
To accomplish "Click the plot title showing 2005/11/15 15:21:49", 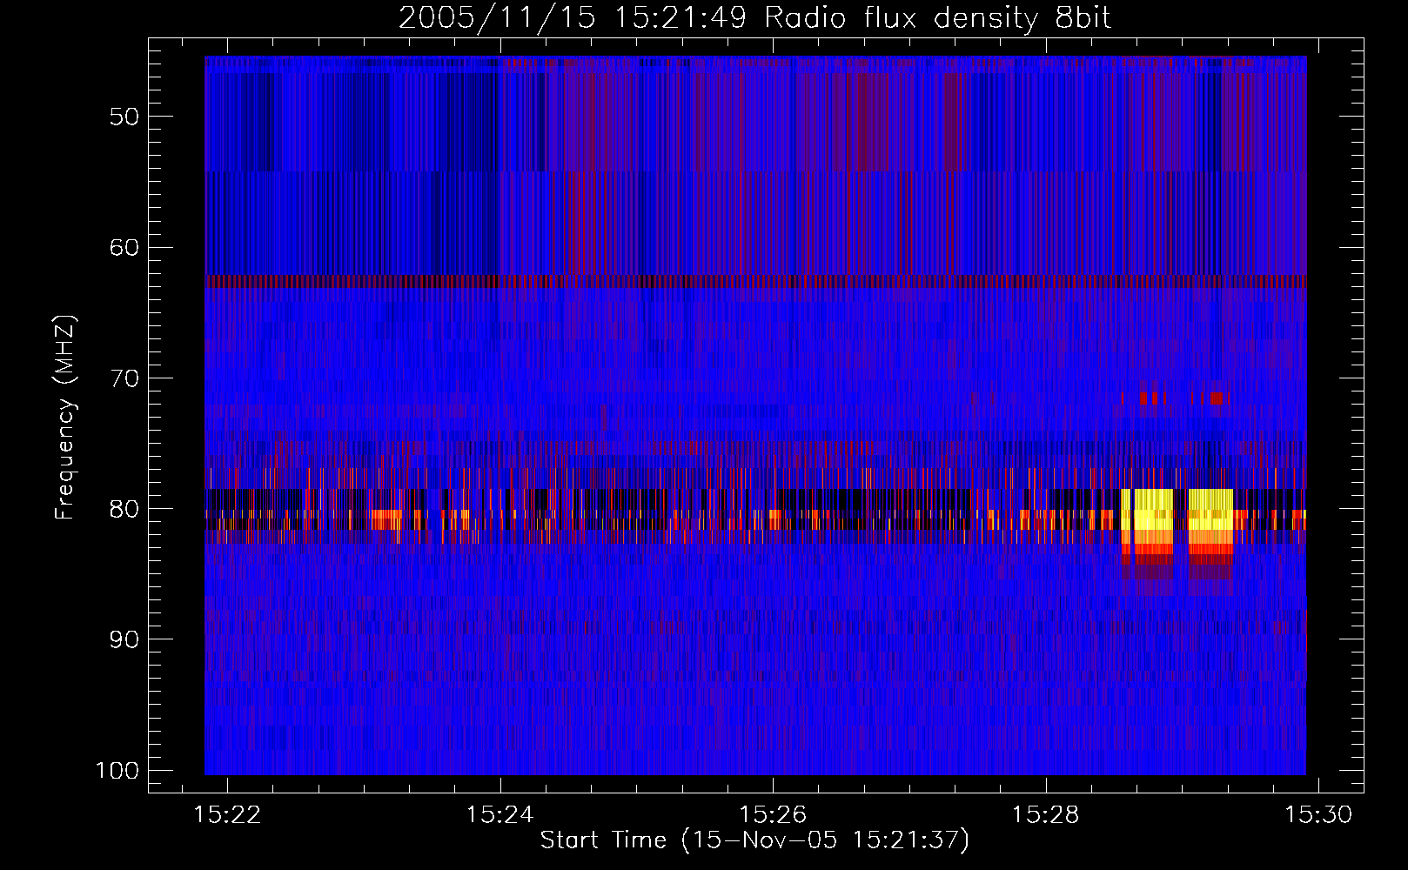I will coord(754,18).
